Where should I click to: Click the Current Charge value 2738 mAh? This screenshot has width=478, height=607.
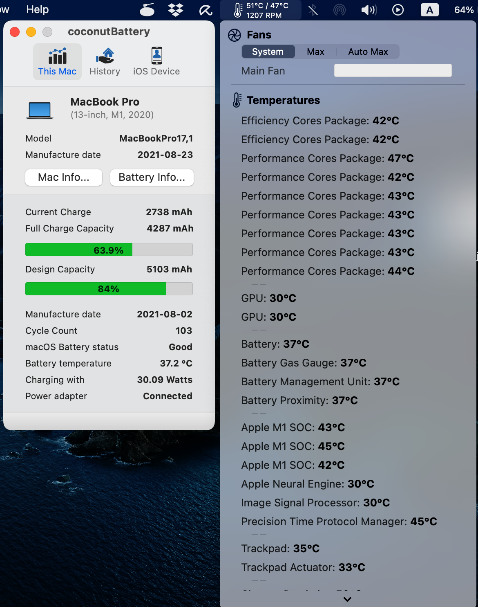click(x=169, y=212)
